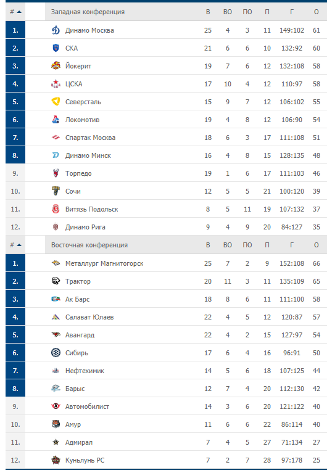Sort Eastern conference by rank arrow
The image size is (327, 470).
coord(19,245)
